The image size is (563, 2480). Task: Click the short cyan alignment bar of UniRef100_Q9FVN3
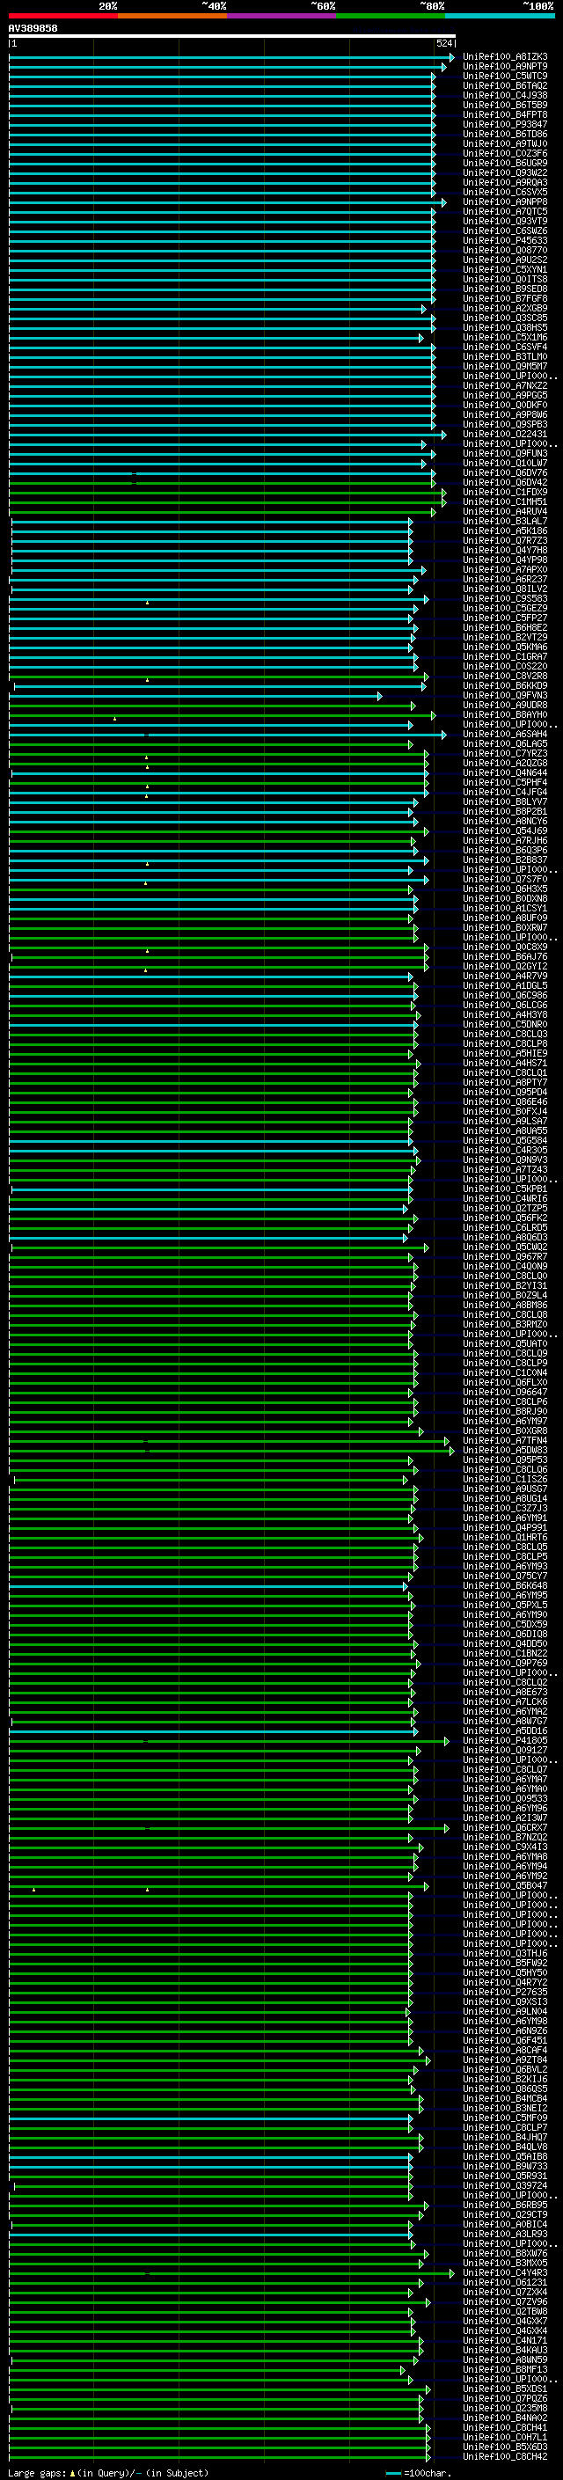[195, 696]
